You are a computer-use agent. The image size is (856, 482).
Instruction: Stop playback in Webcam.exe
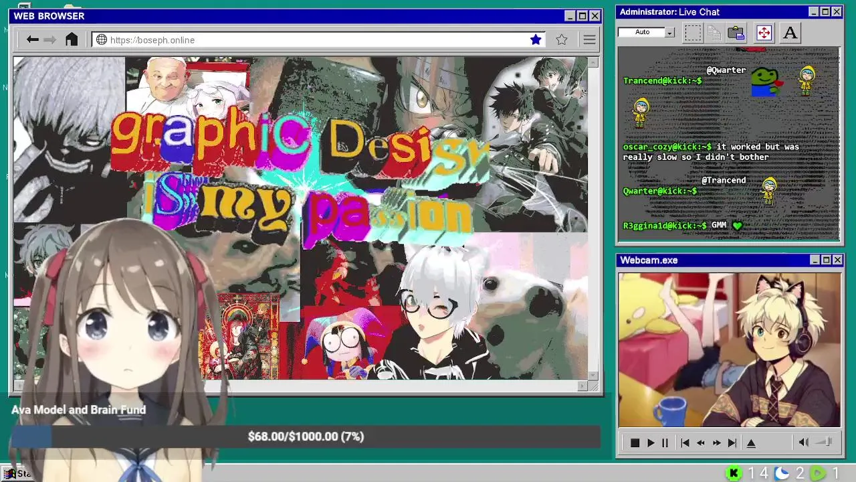click(635, 443)
